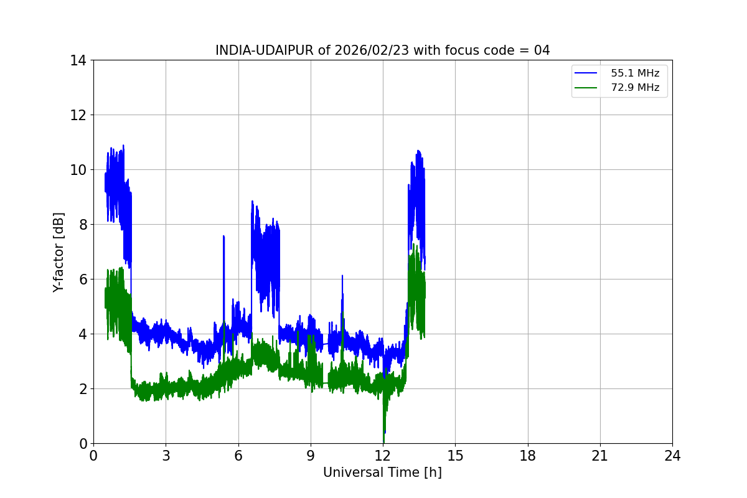Click the '72.9 MHz' legend label
747x498 pixels.
pyautogui.click(x=635, y=88)
